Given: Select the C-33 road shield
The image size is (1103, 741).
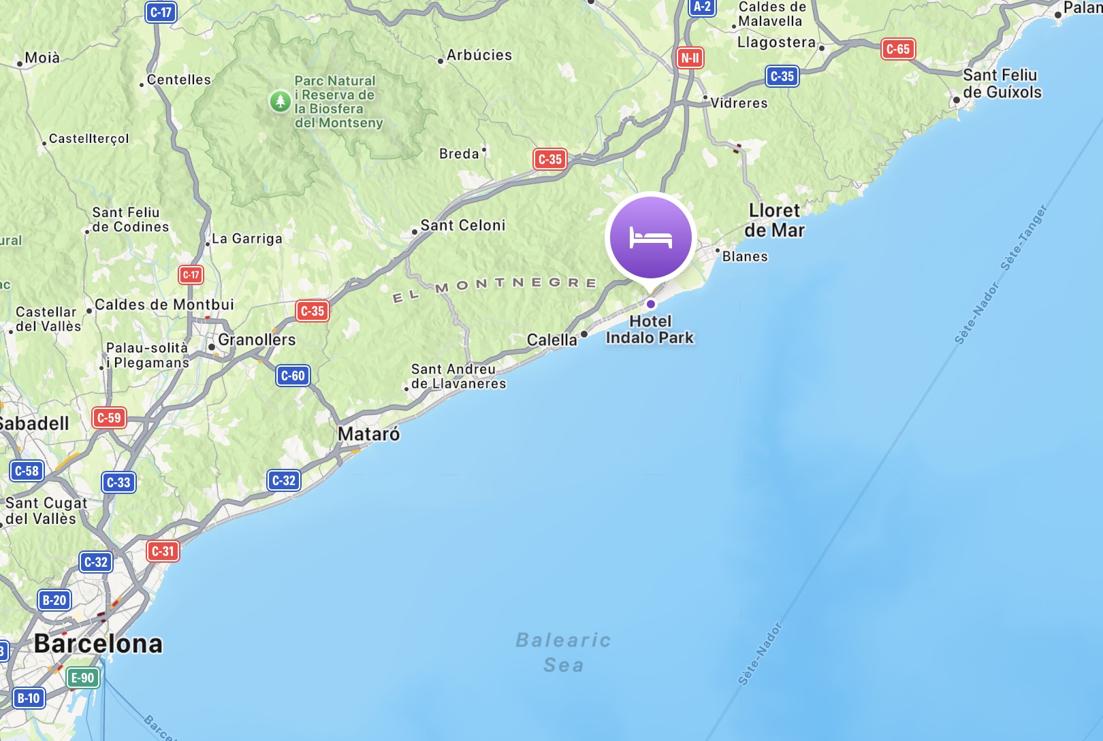Looking at the screenshot, I should point(118,482).
